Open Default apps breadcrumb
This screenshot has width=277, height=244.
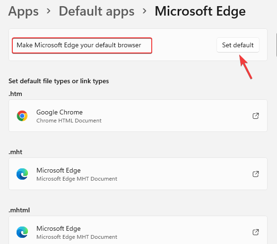tap(96, 11)
